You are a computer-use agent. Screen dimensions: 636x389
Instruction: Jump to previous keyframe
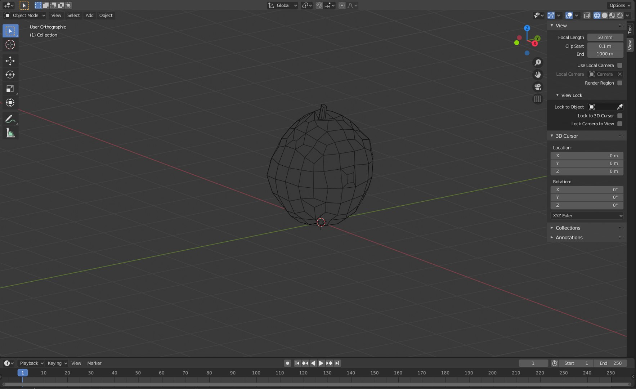tap(305, 363)
